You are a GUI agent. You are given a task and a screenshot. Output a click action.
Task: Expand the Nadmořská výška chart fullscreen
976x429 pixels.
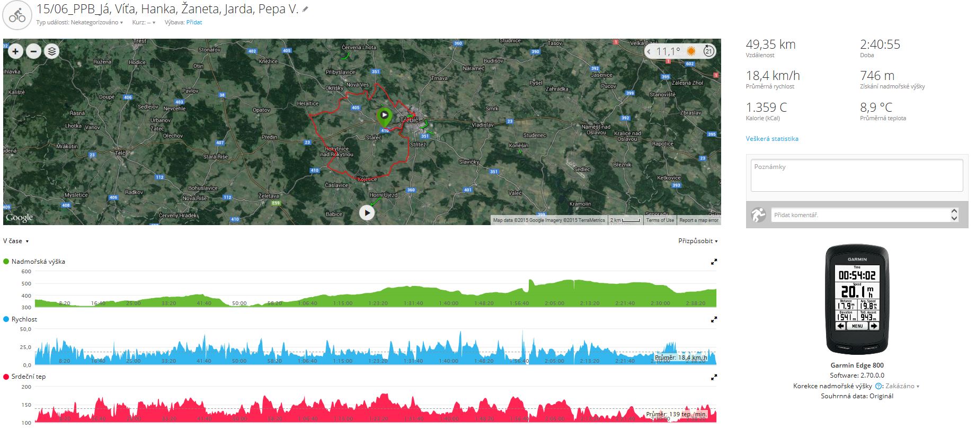coord(714,262)
